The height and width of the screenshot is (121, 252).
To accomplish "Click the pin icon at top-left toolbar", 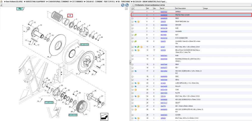I will tap(1, 5).
